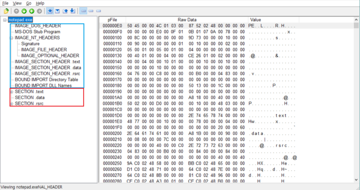Click offset 000000E0 in pFile column

[112, 26]
